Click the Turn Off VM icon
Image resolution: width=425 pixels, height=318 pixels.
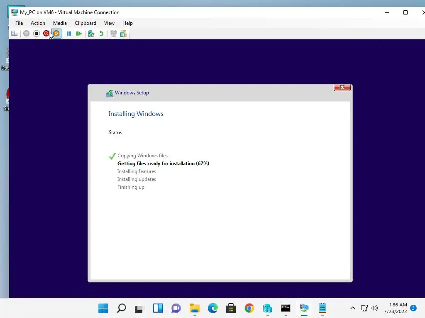(37, 34)
